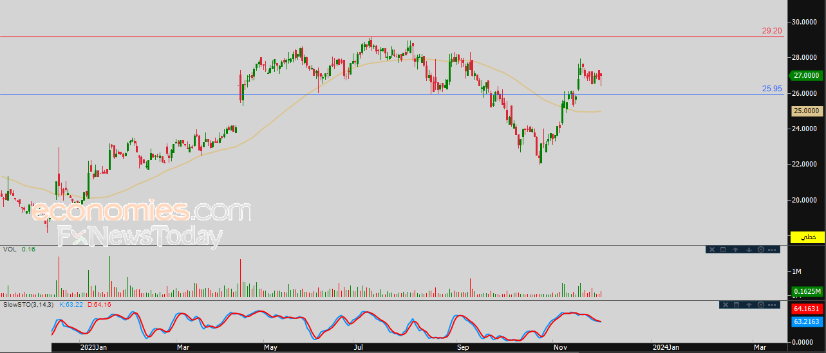This screenshot has height=353, width=826.
Task: Select the 0.1625M volume value tag
Action: tap(807, 291)
